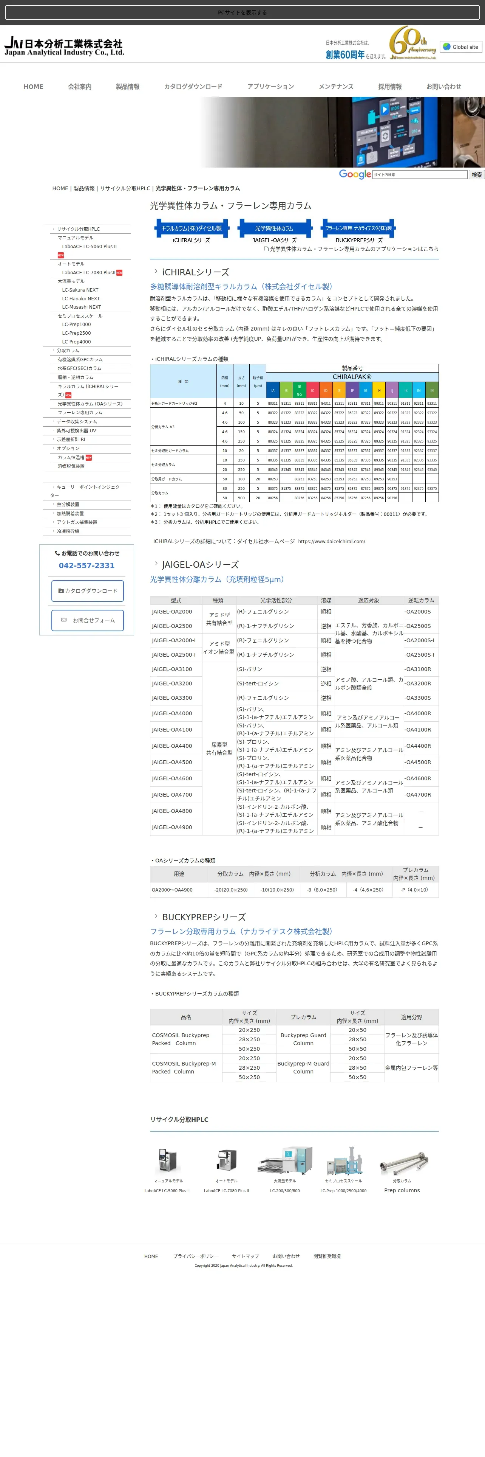The image size is (485, 1457).
Task: Click the フラーレン専用 BUCKYPREP column banner
Action: point(358,231)
